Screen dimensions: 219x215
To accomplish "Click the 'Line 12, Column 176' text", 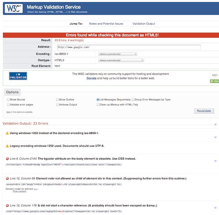I will (23, 206).
